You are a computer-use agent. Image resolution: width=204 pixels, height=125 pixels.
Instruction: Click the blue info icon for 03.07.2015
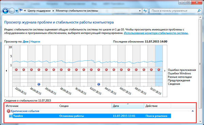[99, 84]
